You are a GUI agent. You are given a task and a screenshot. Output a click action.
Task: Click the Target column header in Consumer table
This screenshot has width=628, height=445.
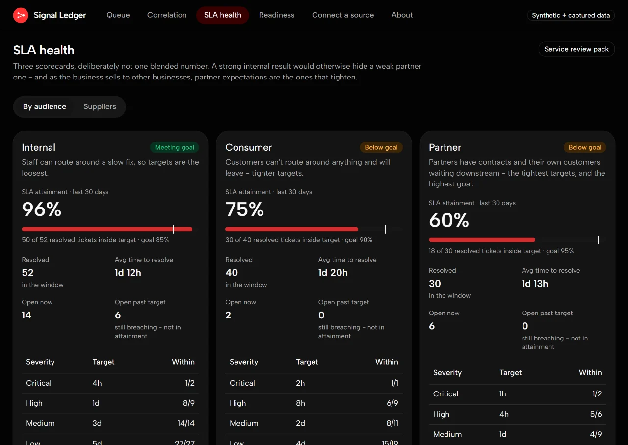[x=307, y=362]
